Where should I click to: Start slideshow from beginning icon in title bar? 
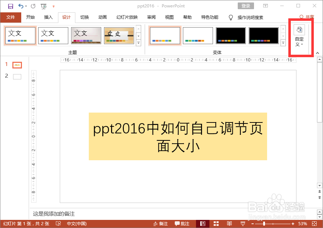click(x=44, y=6)
